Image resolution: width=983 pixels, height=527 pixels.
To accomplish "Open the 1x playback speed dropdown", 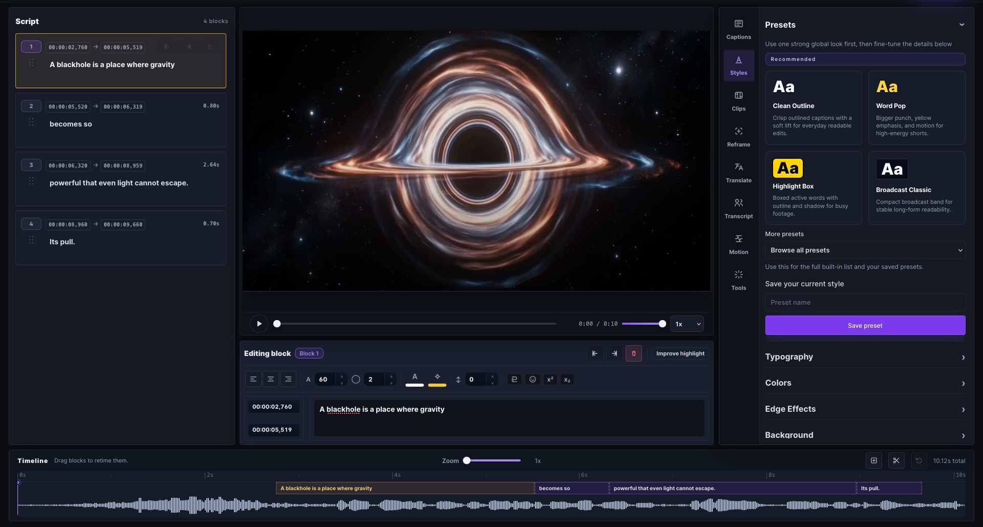I will (x=687, y=324).
